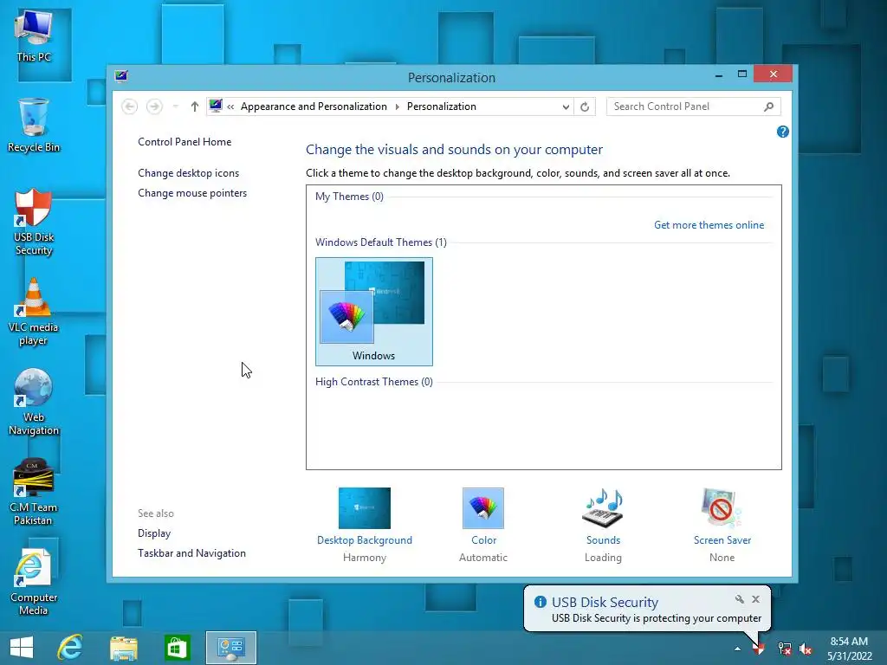887x665 pixels.
Task: Open the Help question mark icon
Action: (783, 132)
